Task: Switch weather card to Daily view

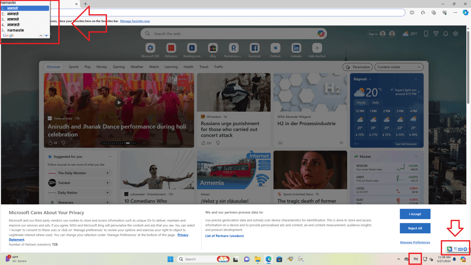Action: tap(376, 102)
